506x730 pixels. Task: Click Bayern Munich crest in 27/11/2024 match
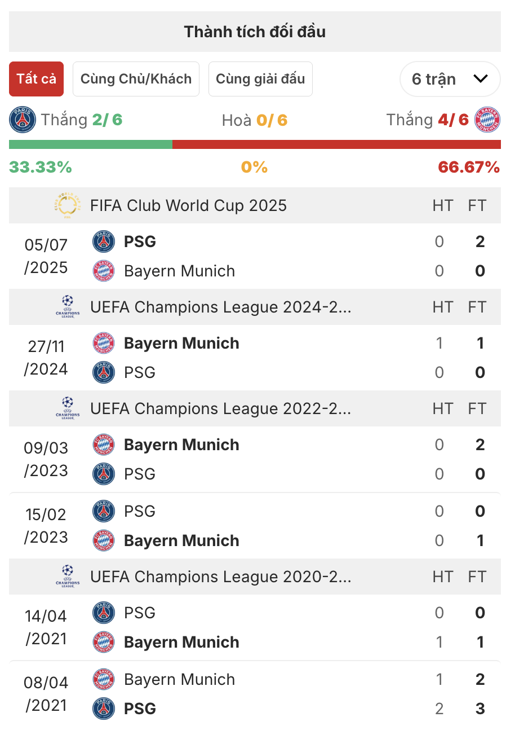point(104,343)
